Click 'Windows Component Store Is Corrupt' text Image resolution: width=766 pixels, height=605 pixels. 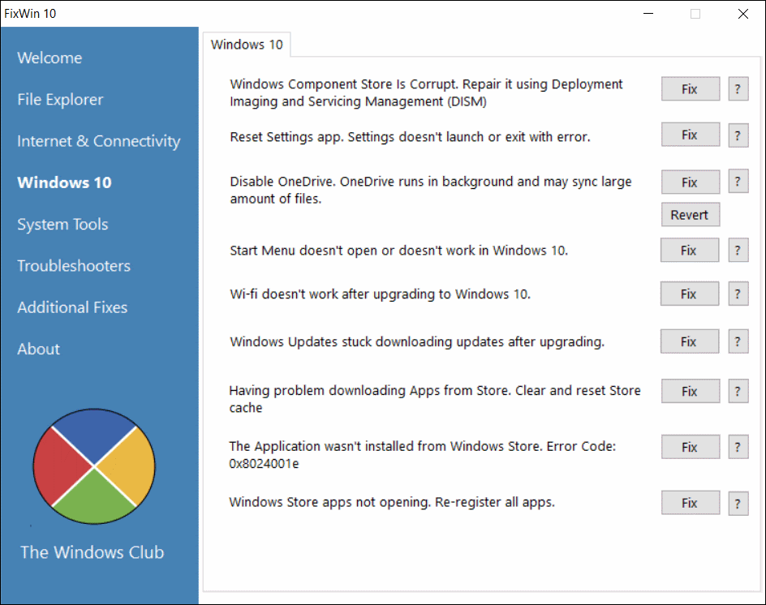[x=427, y=92]
